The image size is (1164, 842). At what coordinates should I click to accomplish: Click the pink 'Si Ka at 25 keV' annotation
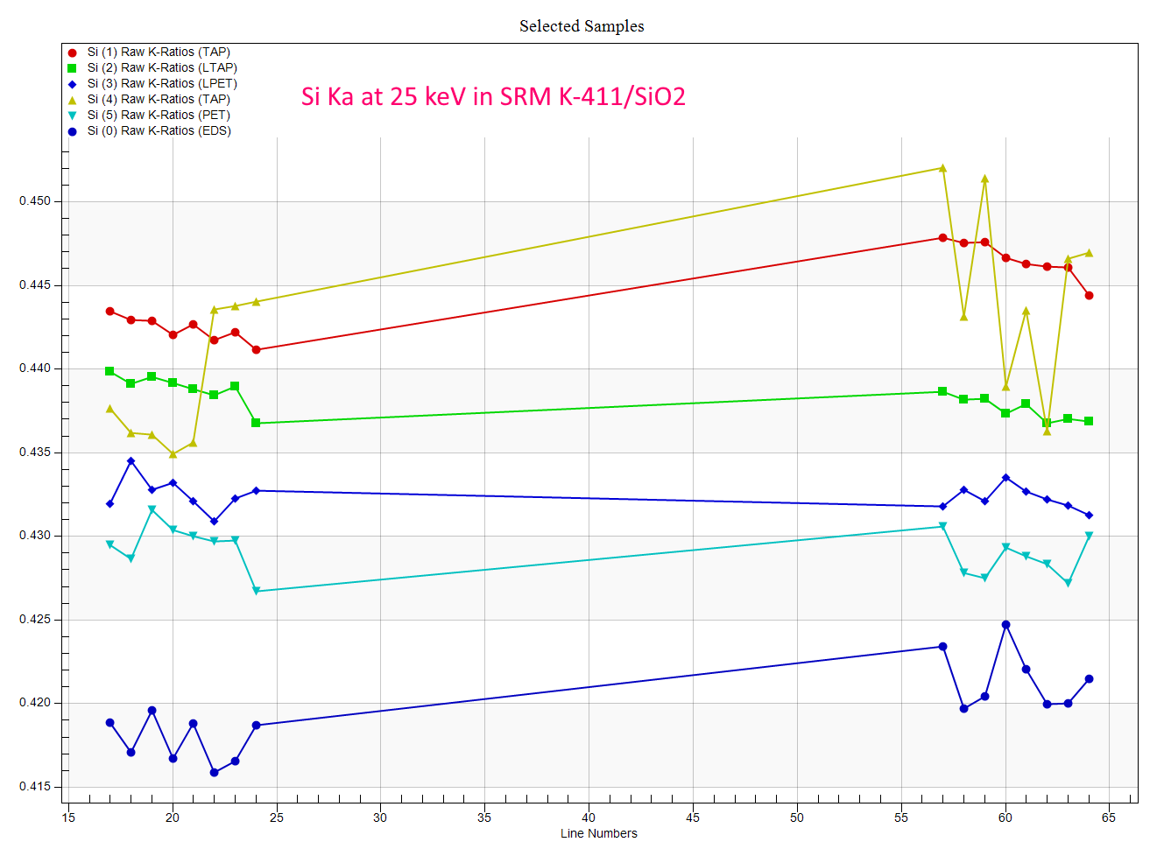(493, 96)
